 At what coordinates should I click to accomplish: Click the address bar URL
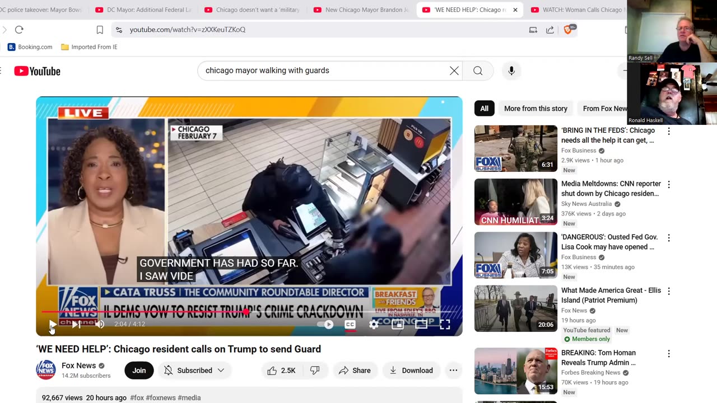[188, 30]
